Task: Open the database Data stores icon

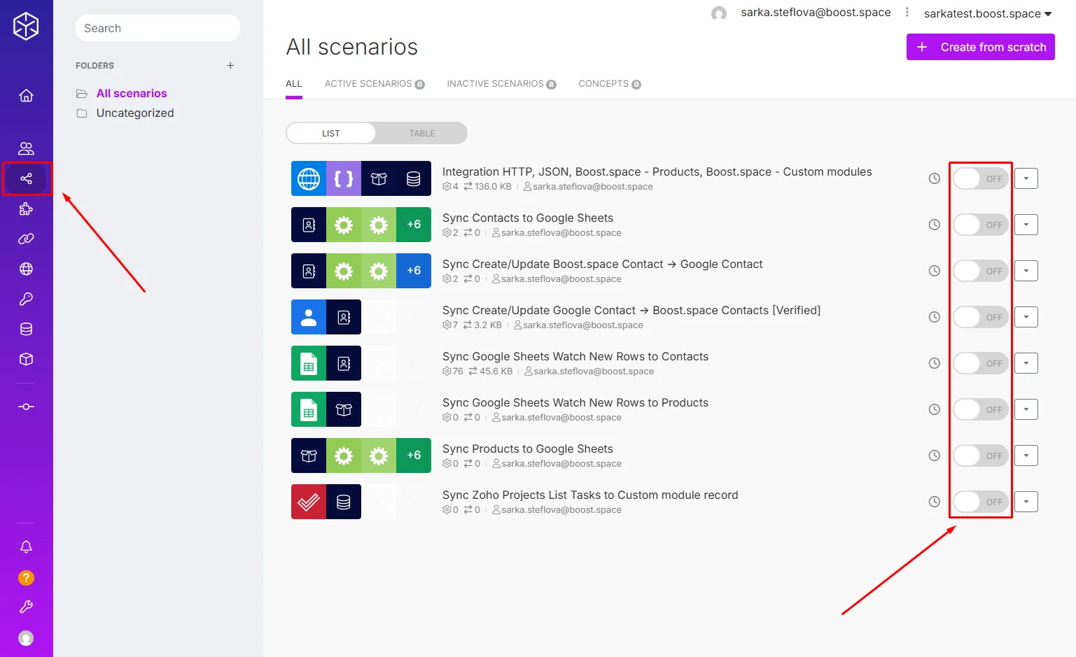Action: tap(26, 329)
